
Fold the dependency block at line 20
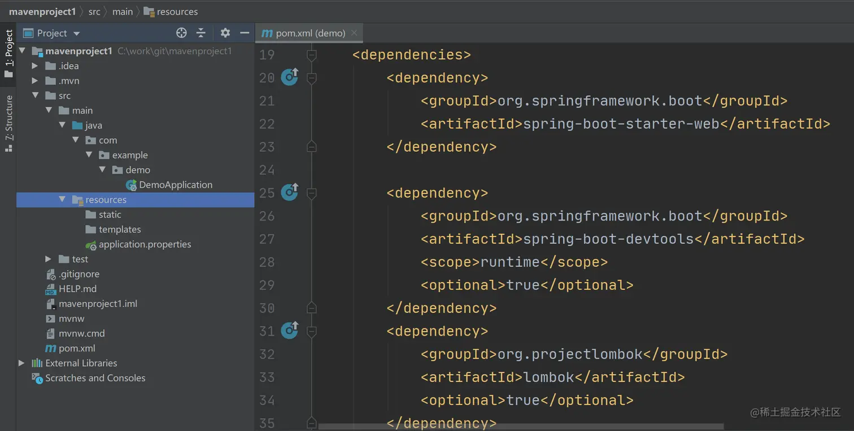311,78
